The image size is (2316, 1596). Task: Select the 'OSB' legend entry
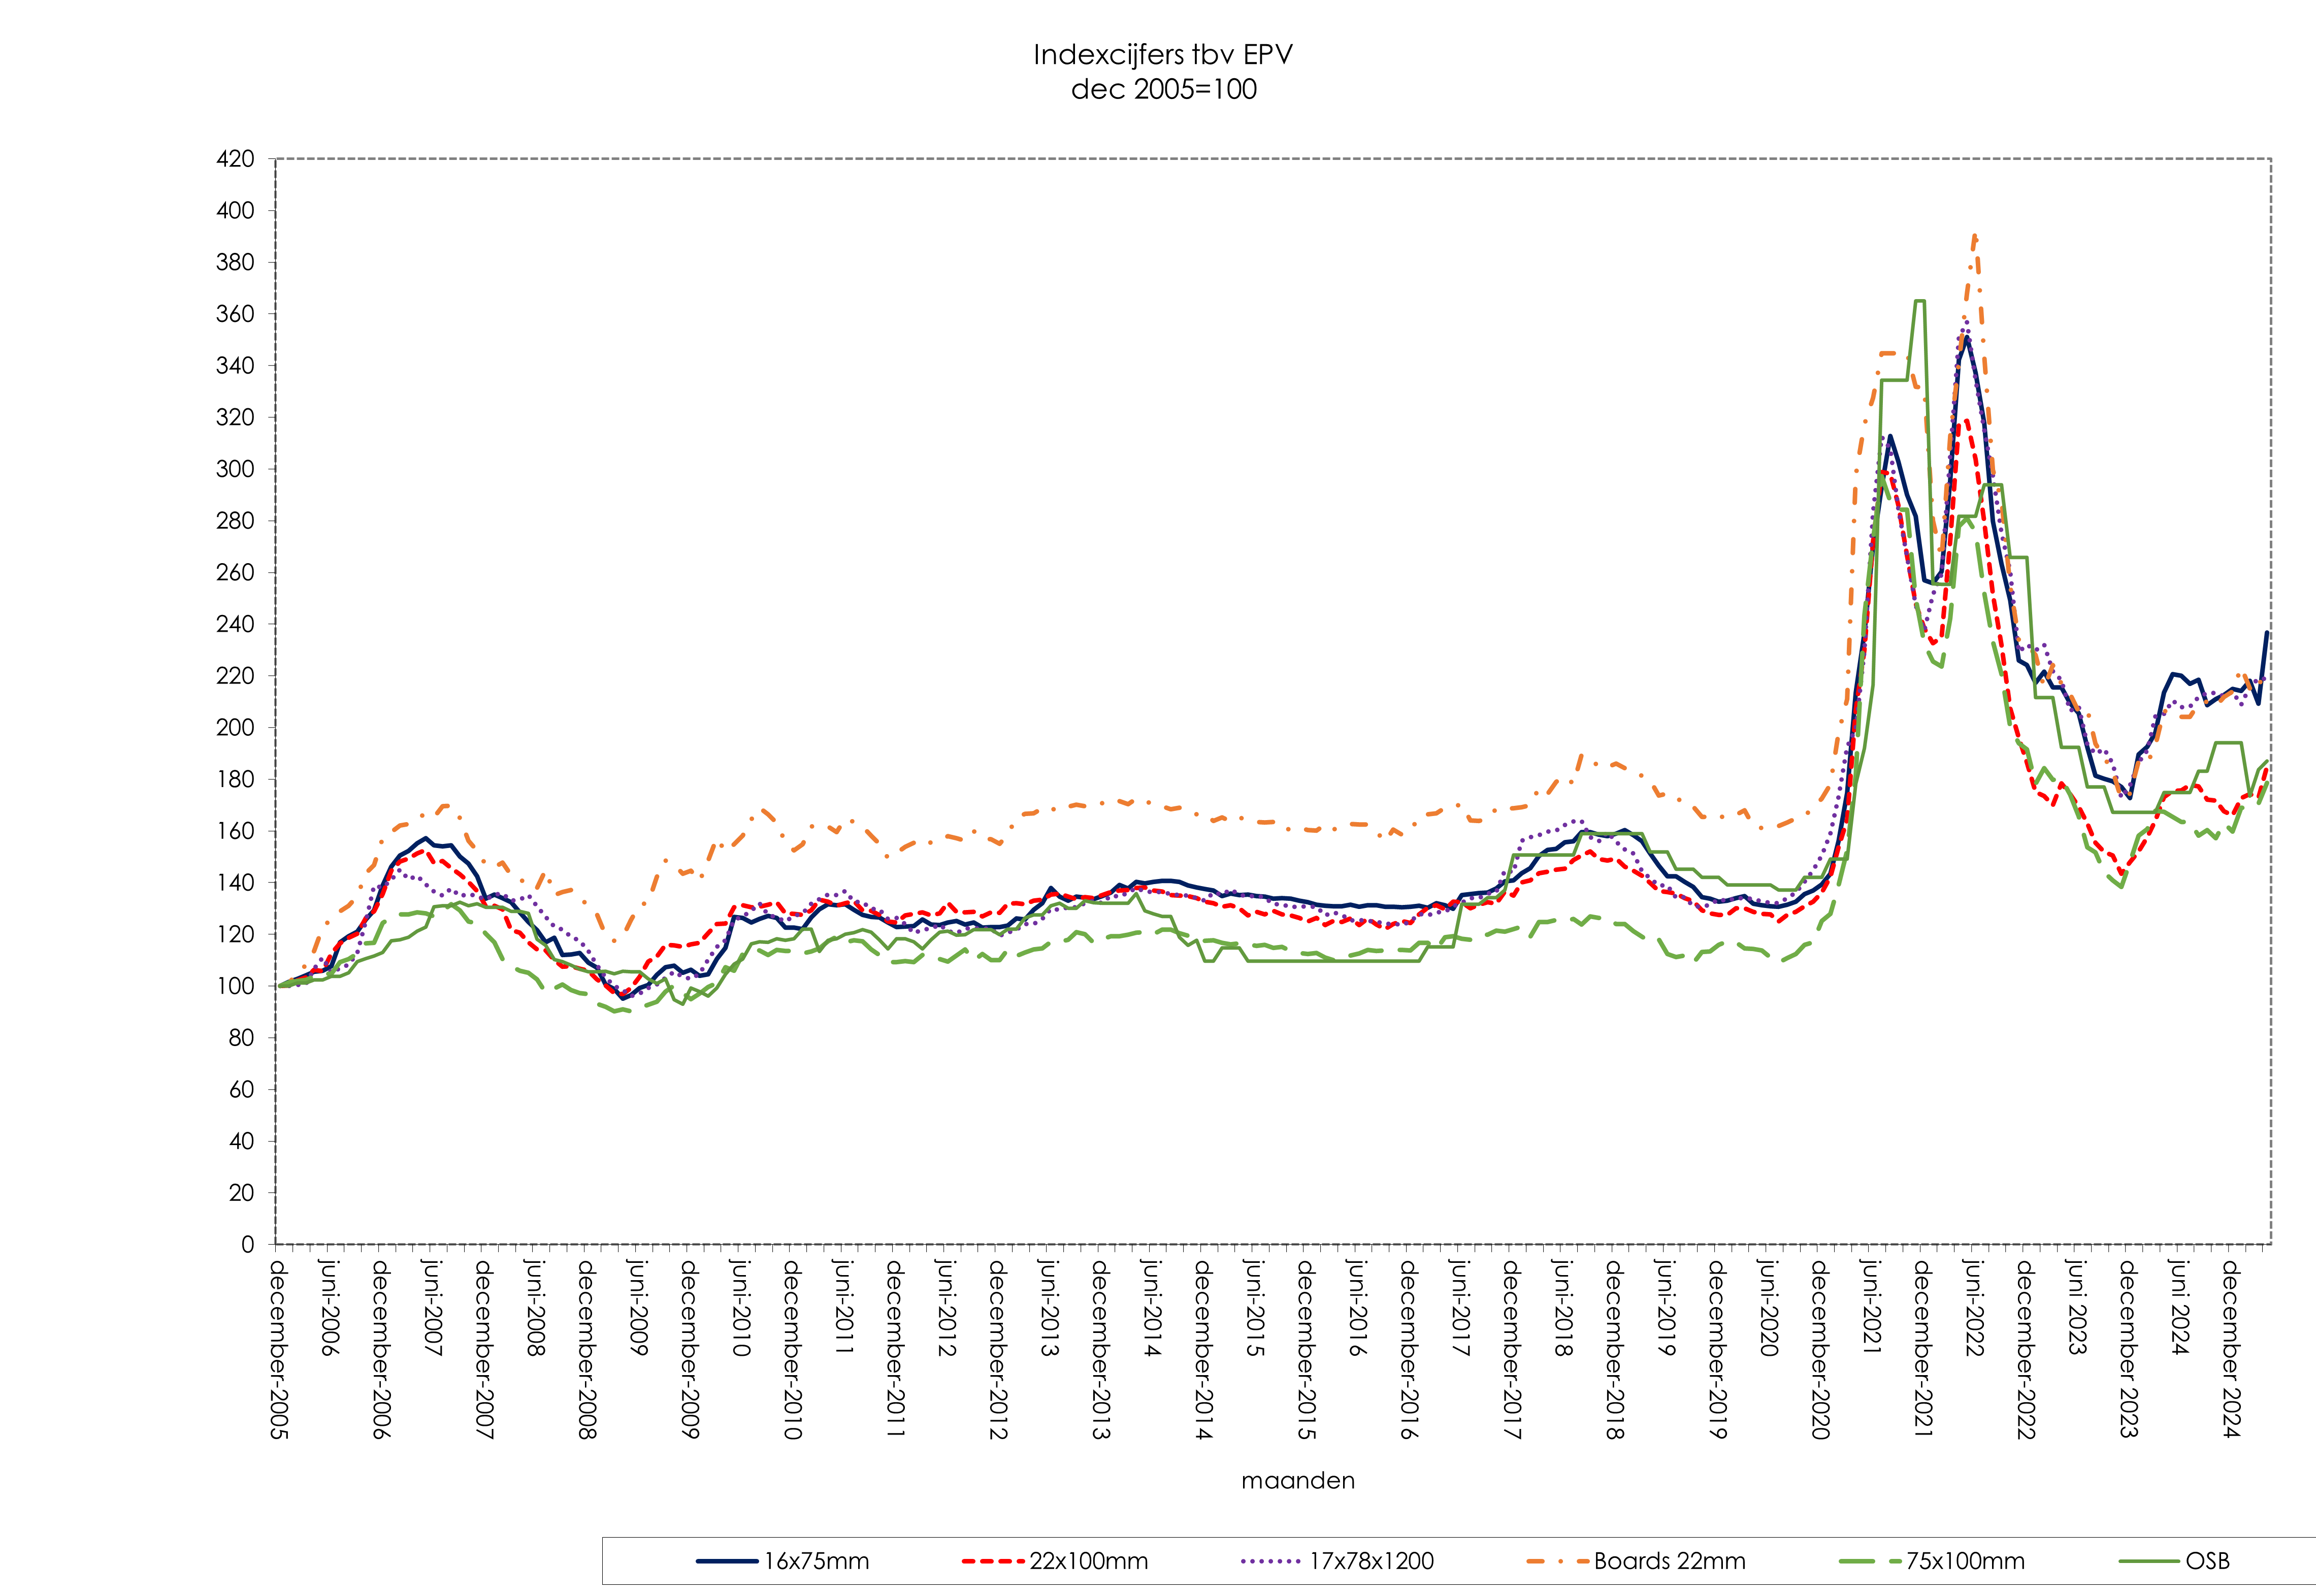coord(2175,1561)
